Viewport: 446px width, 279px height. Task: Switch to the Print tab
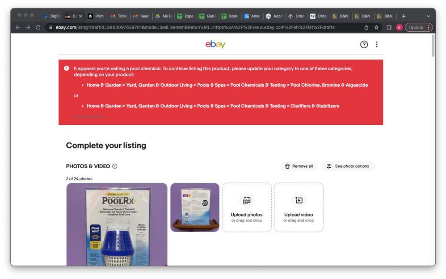click(x=96, y=16)
